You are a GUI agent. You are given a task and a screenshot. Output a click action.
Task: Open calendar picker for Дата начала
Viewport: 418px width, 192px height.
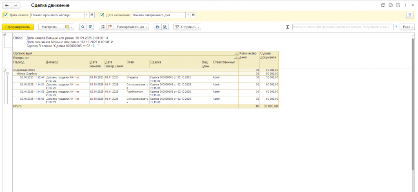92,15
